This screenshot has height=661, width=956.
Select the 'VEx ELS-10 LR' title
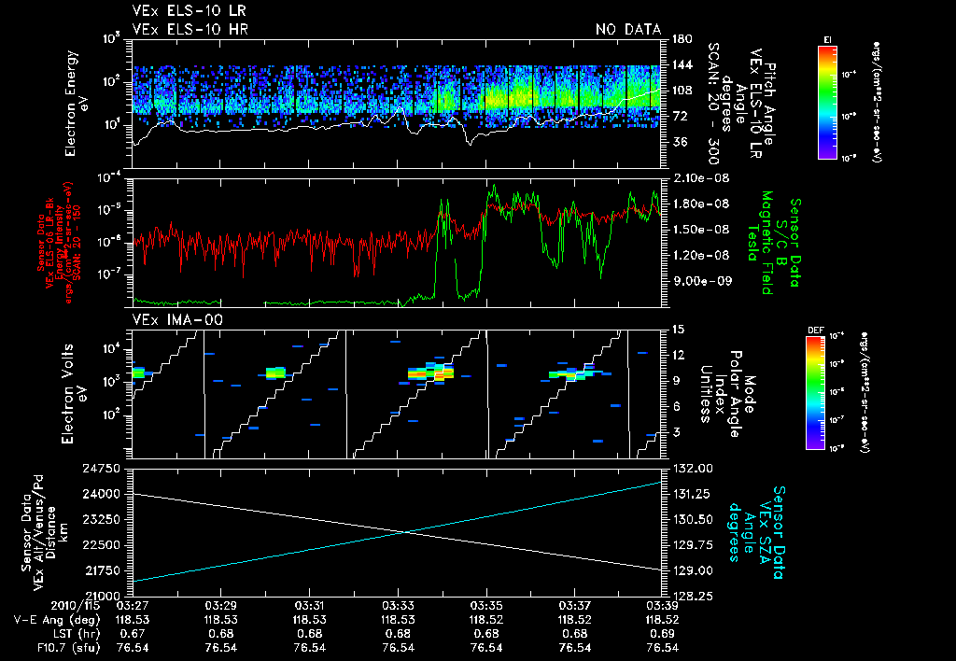coord(189,11)
